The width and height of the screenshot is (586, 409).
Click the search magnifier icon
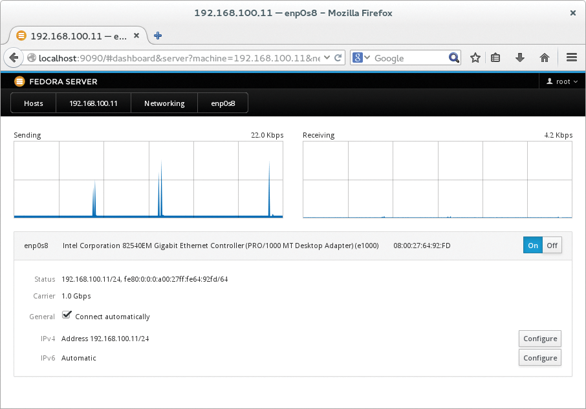pos(453,58)
